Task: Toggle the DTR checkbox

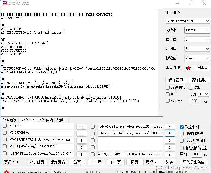Action: [191, 87]
